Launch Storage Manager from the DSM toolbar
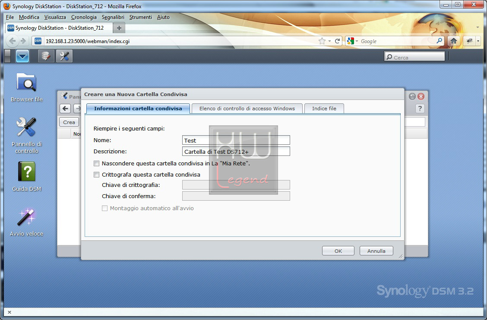Image resolution: width=487 pixels, height=320 pixels. (x=46, y=56)
